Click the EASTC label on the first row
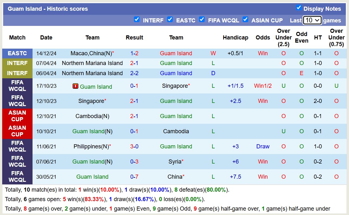Screen dimensions: 349x215 17,53
